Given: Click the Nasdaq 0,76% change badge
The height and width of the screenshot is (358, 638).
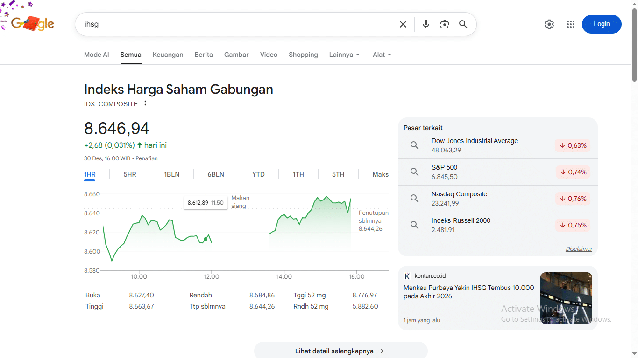Looking at the screenshot, I should (x=573, y=199).
